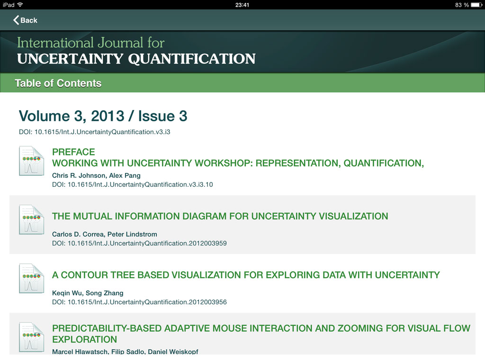Screen dimensions: 485x364
Task: Open the PREFACE Working with Uncertainty Workshop title
Action: click(238, 157)
